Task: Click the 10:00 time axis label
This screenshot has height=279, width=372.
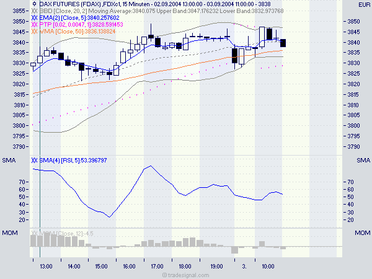Action: click(268, 267)
